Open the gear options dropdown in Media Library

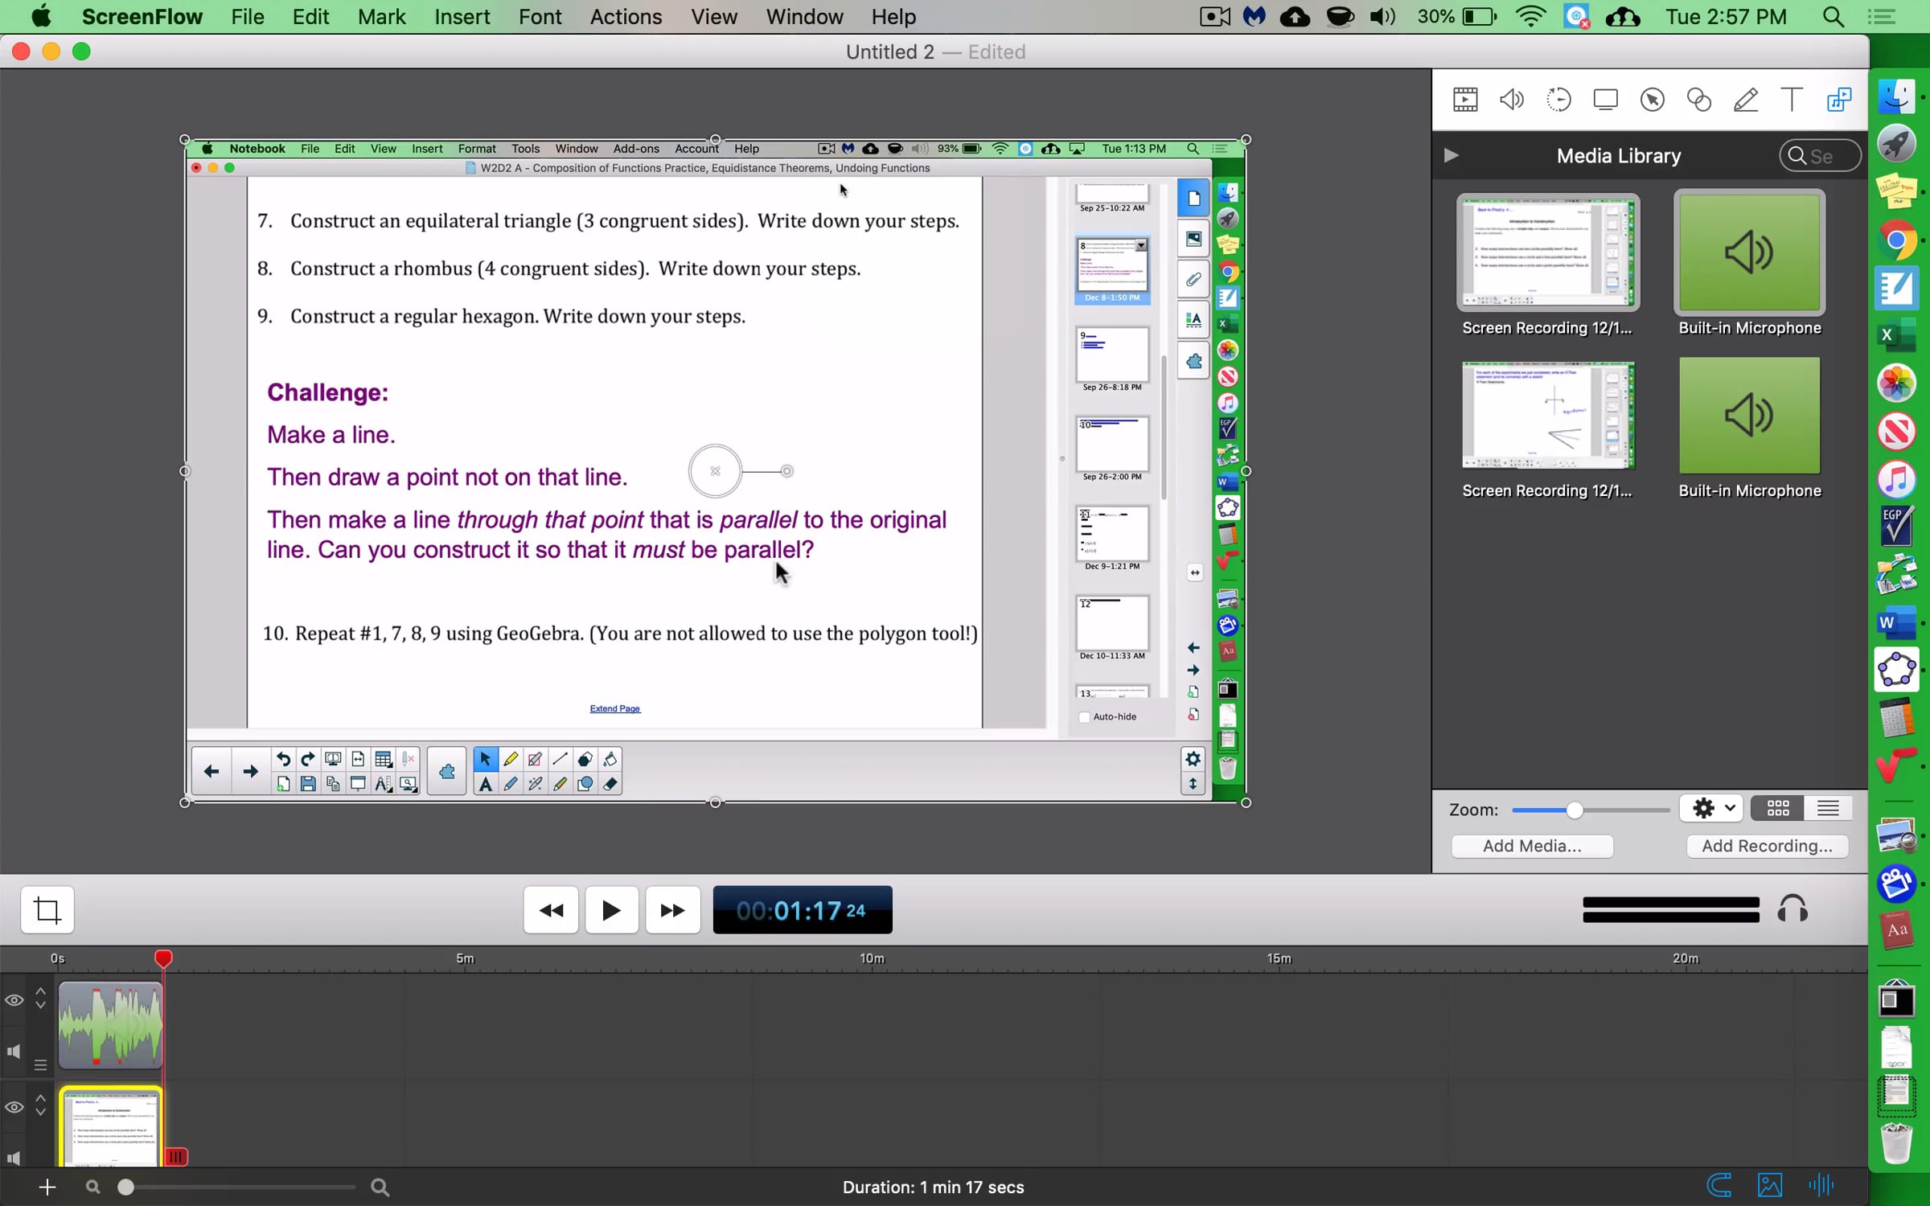click(x=1711, y=808)
